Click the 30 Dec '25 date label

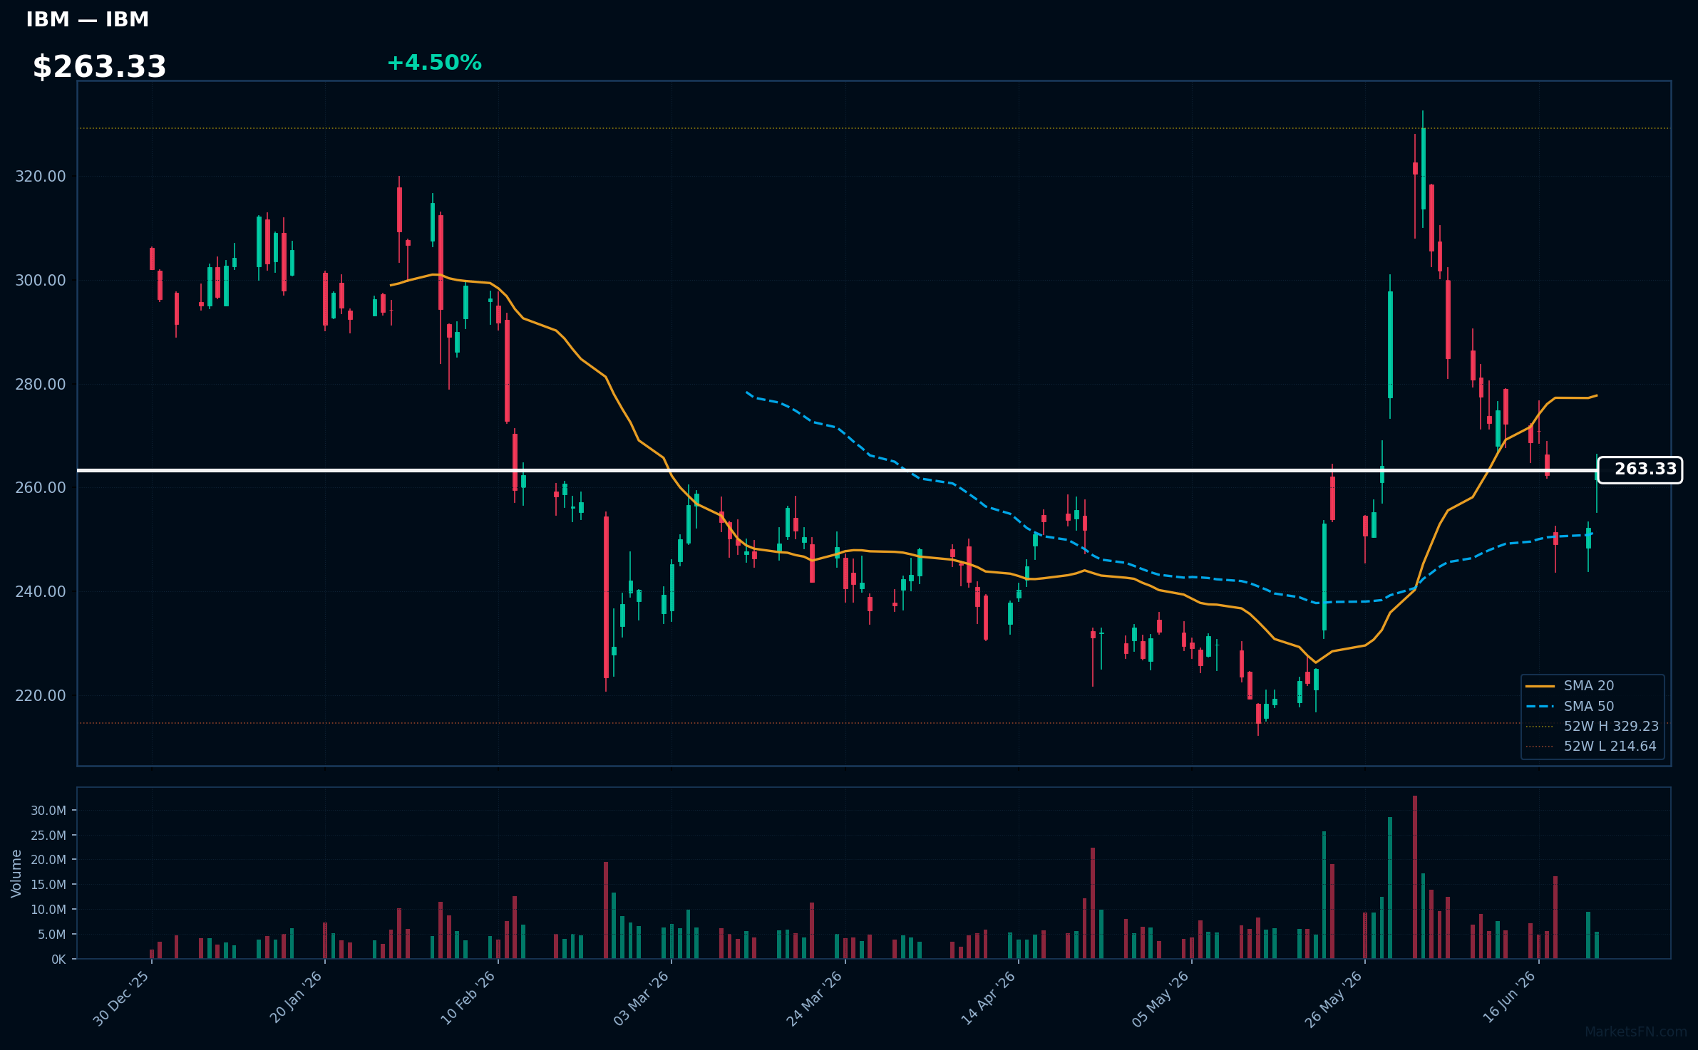coord(121,999)
